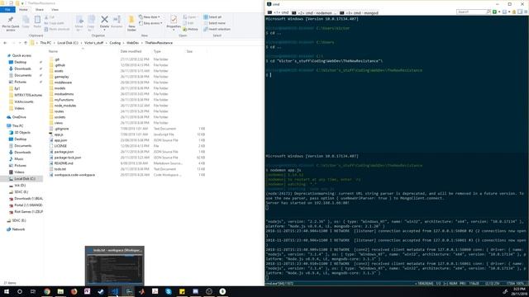This screenshot has width=529, height=297.
Task: Open the File ribbon tab
Action: (7, 10)
